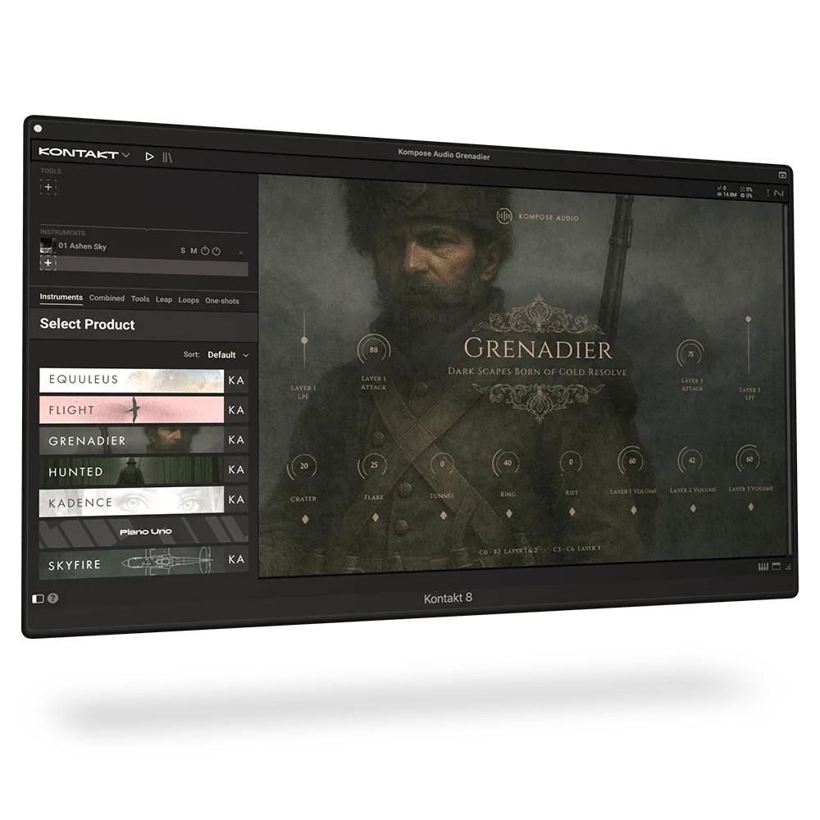Screen dimensions: 820x820
Task: Toggle the diamond under Layer 2 Volume
Action: tap(693, 508)
